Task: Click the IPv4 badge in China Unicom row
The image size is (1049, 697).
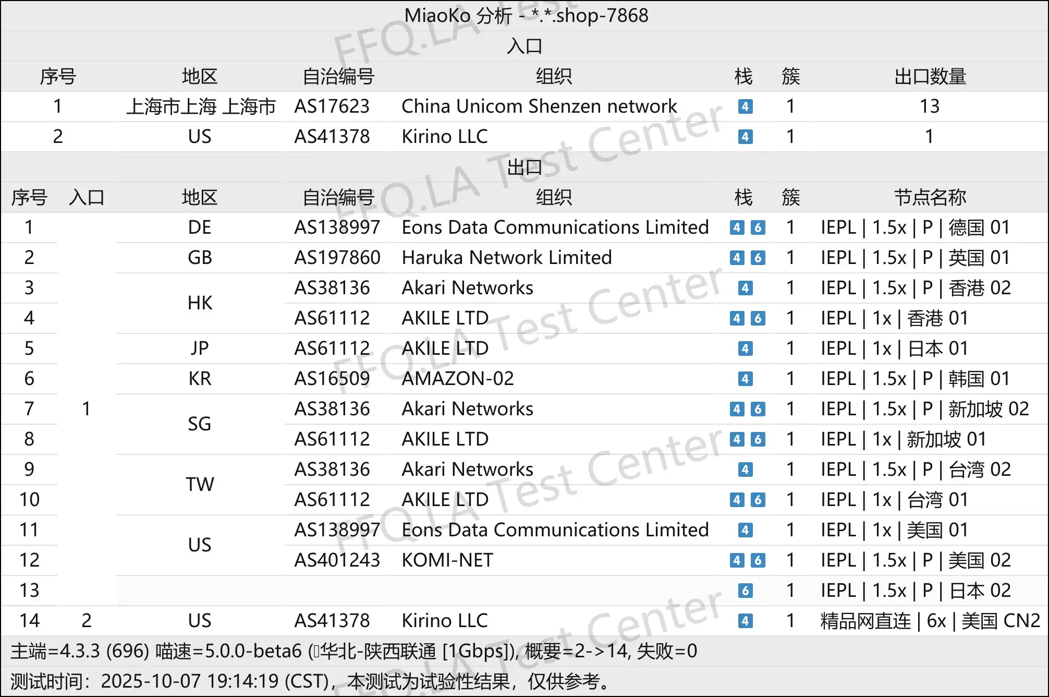Action: (x=745, y=106)
